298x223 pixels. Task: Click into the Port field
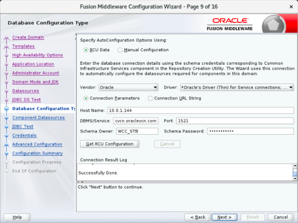(235, 121)
